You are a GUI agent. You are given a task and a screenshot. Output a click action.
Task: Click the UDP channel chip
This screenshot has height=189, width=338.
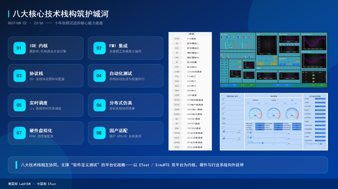[177, 95]
